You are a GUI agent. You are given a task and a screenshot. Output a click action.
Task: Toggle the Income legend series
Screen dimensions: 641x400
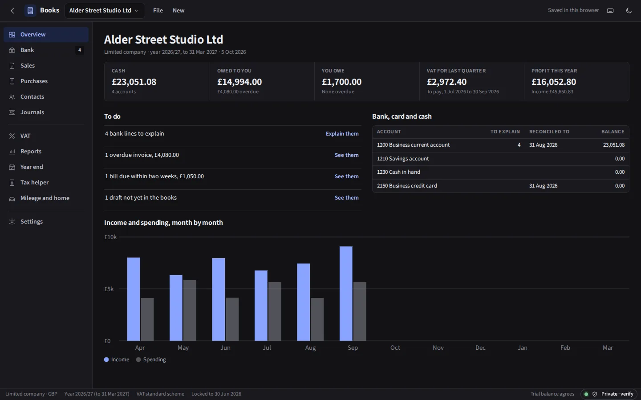[117, 360]
